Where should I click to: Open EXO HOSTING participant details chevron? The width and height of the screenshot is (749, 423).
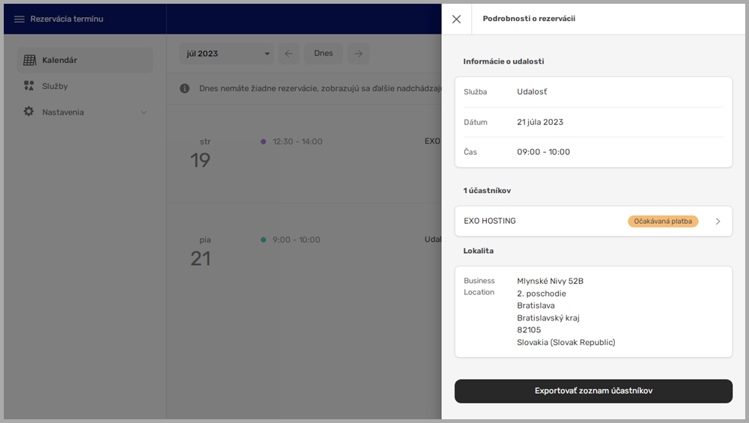(718, 222)
